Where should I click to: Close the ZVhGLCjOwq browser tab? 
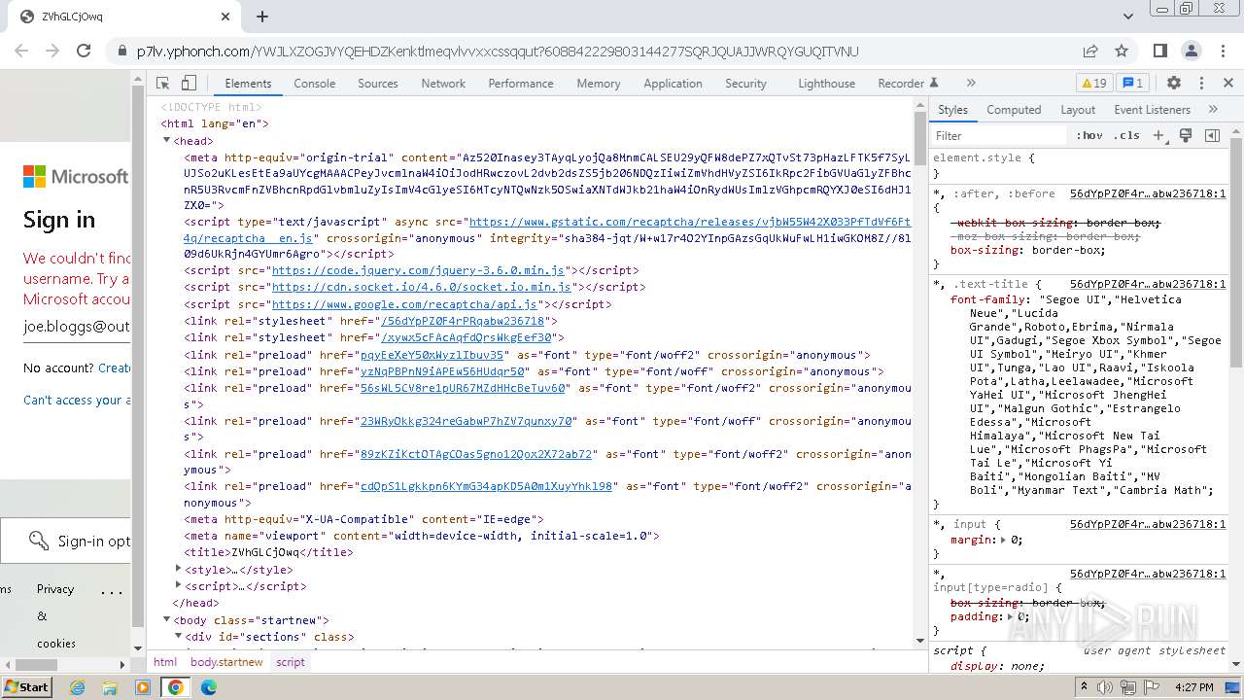pos(225,17)
